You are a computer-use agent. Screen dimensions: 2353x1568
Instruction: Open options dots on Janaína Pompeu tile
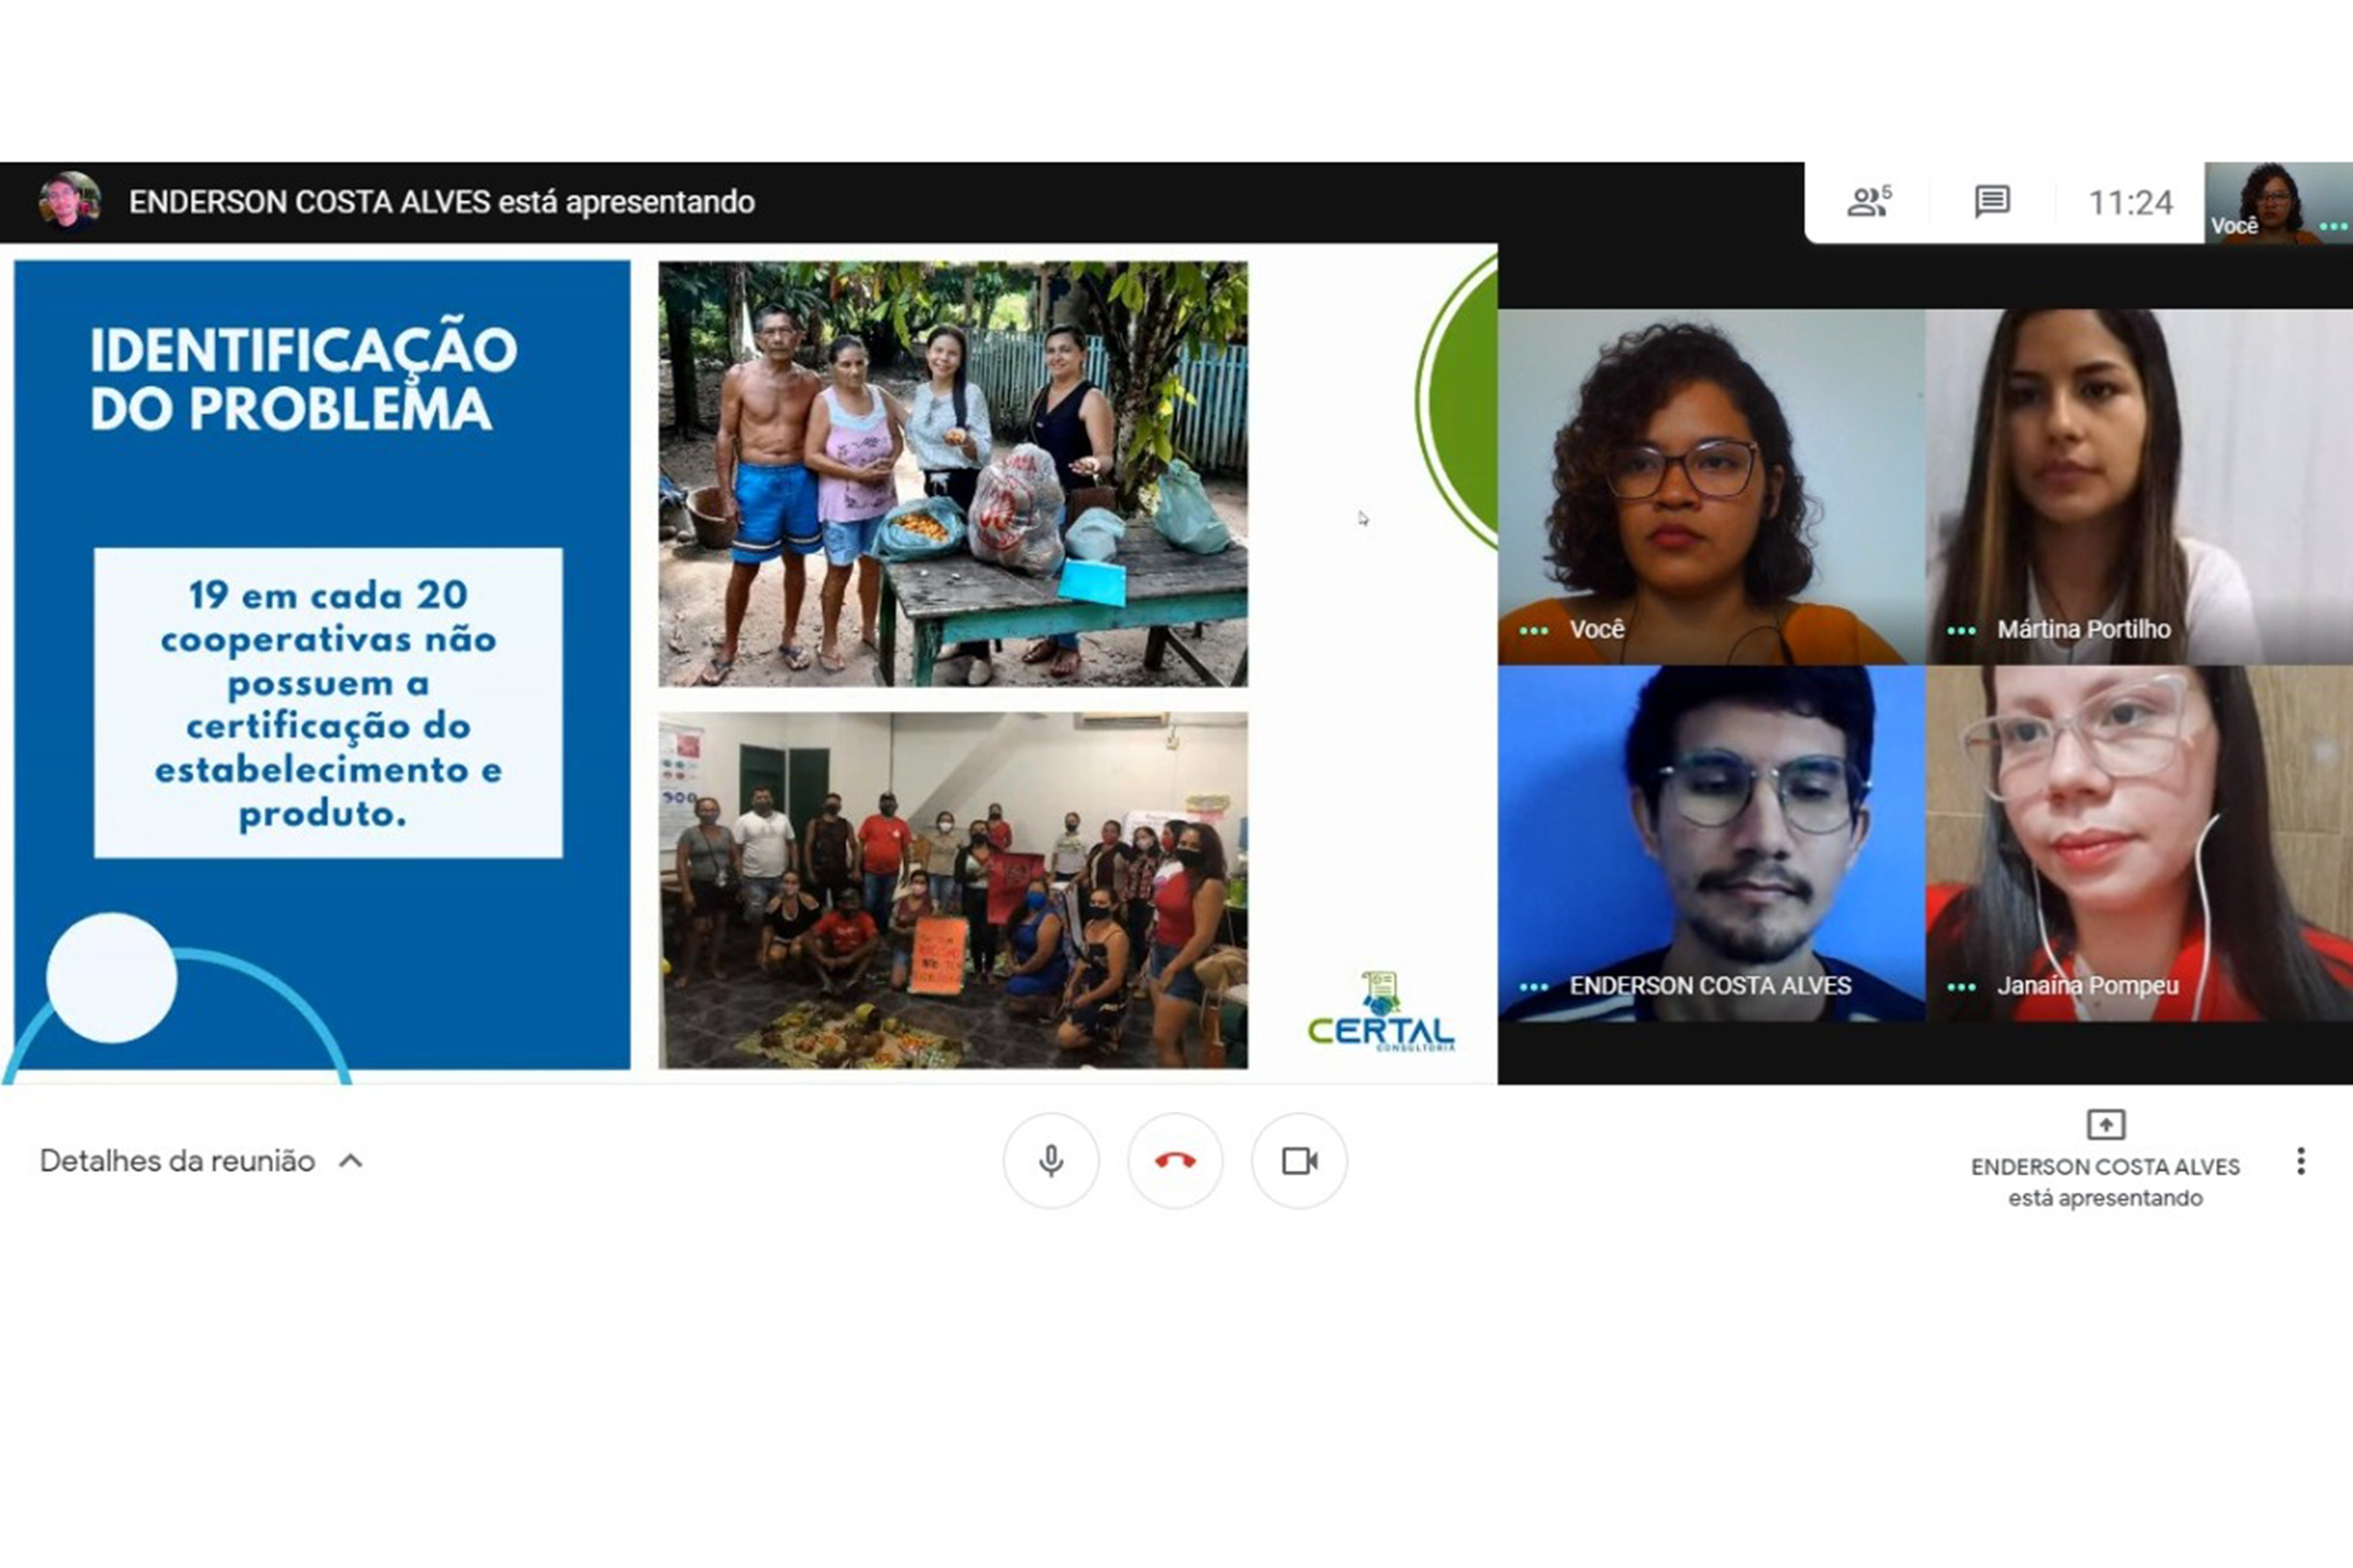pos(1961,987)
